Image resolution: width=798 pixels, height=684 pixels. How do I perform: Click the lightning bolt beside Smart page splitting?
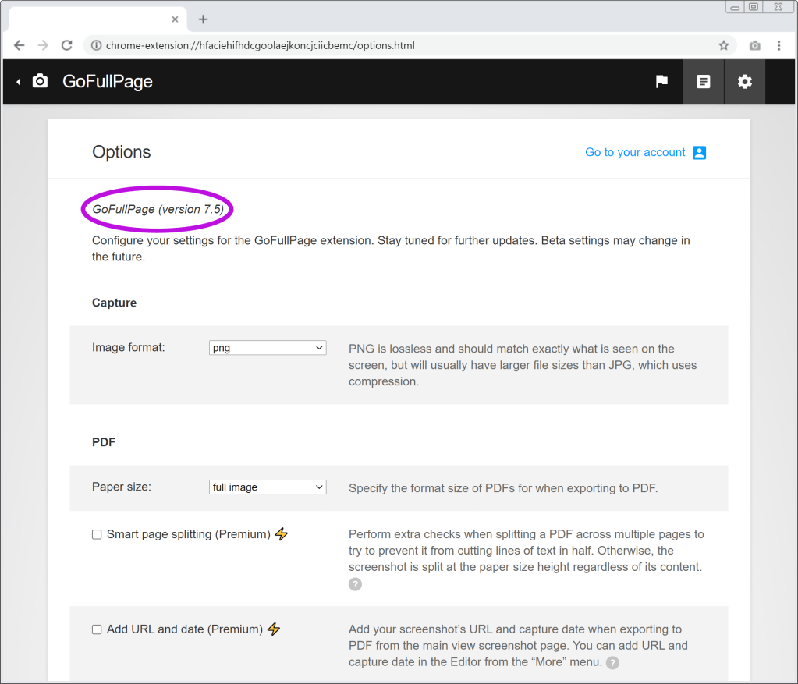[x=282, y=533]
